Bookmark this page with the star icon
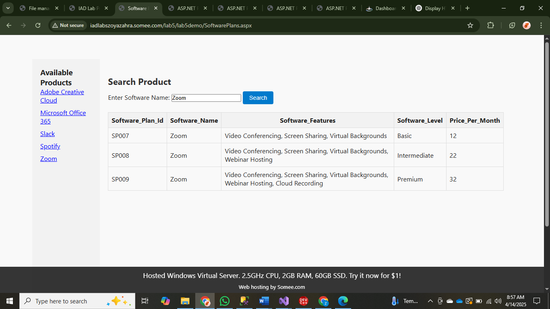Screen dimensions: 550x309 (x=470, y=25)
